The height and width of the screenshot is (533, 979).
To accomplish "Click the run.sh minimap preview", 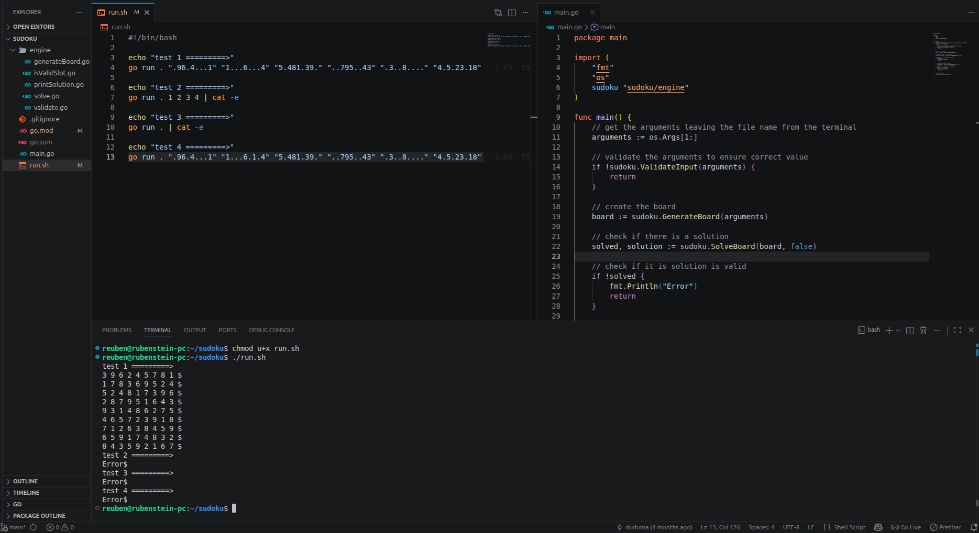I will point(508,40).
